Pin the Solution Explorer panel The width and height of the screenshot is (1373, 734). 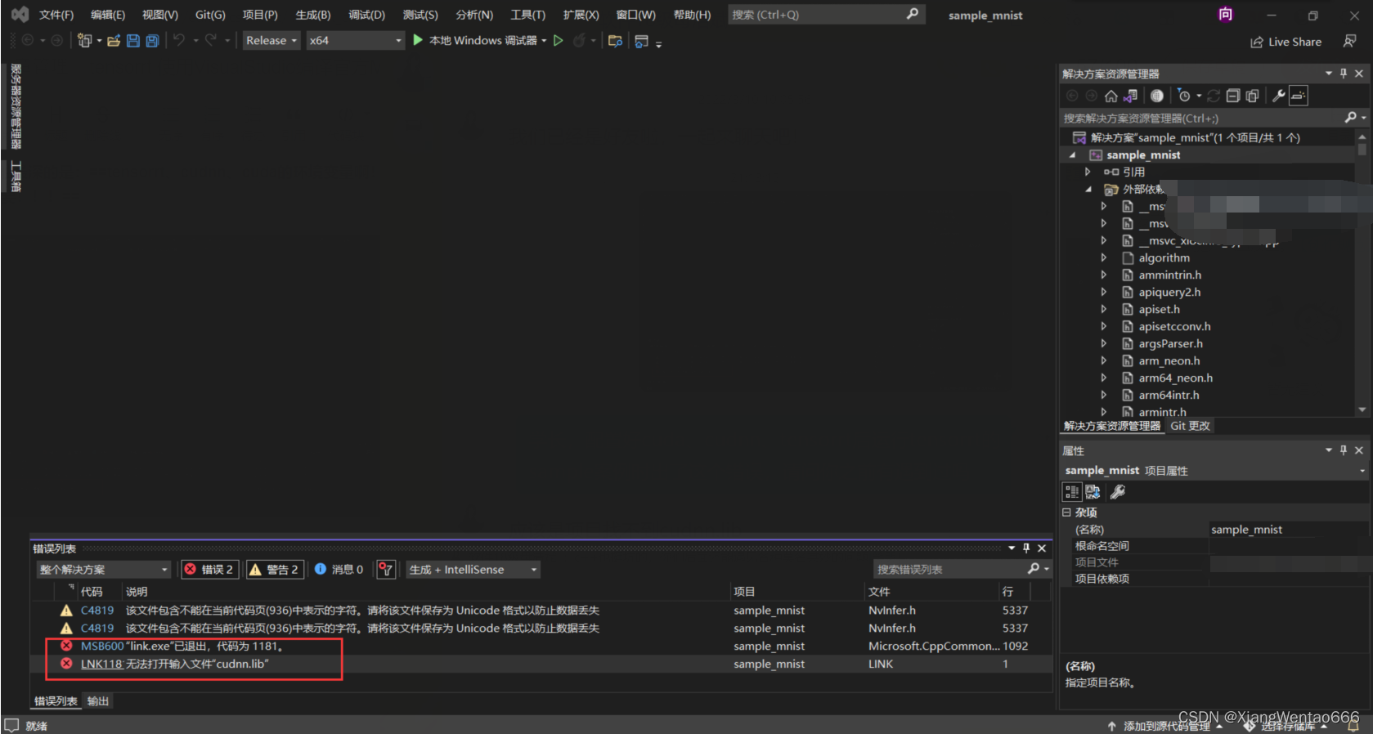point(1344,74)
